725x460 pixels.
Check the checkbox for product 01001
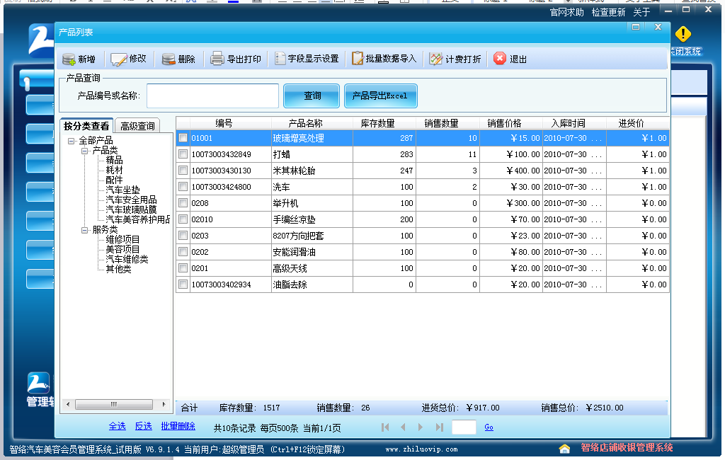(183, 138)
